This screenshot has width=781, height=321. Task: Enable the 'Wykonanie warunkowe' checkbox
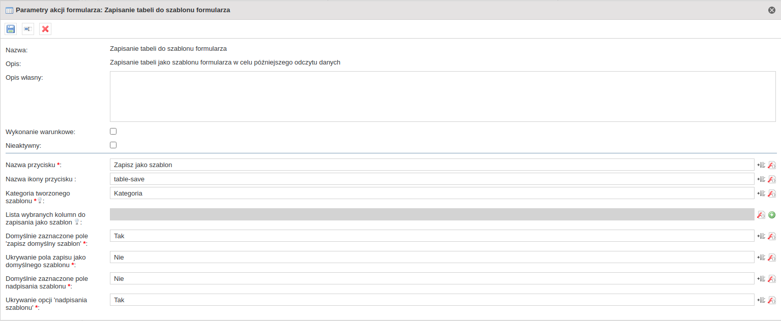[x=113, y=132]
